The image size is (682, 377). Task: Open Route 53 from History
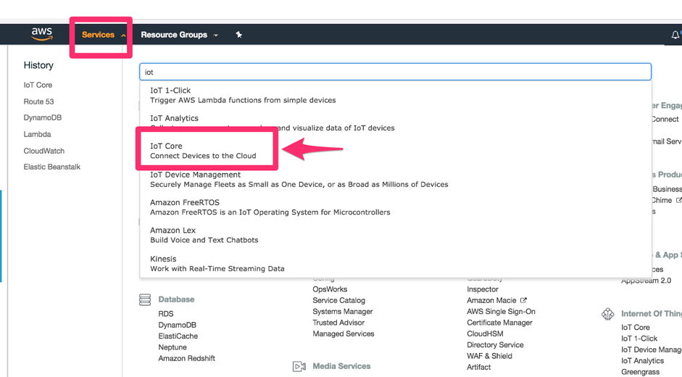pos(38,101)
